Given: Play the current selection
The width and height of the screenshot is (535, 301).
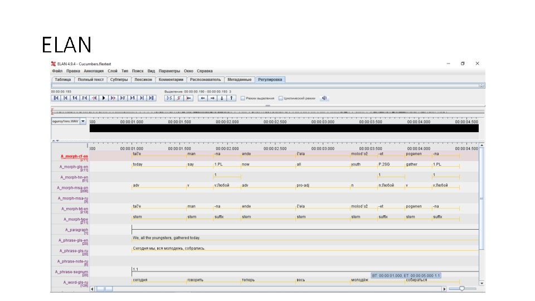Looking at the screenshot, I should pyautogui.click(x=169, y=98).
